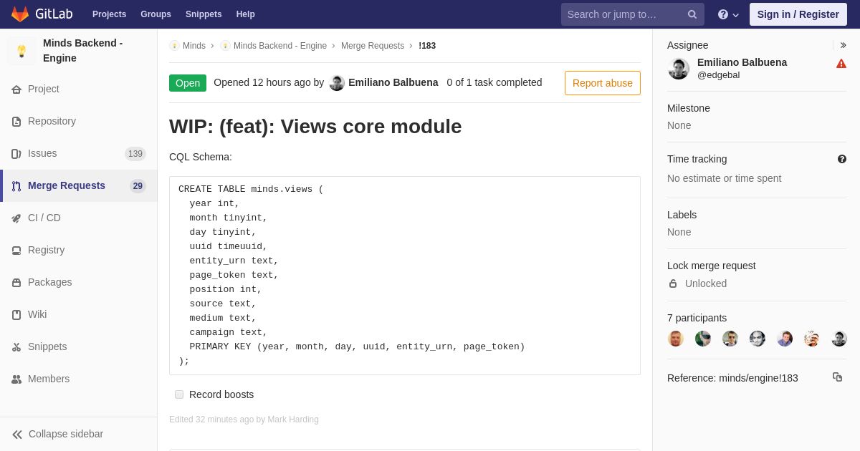Viewport: 860px width, 451px height.
Task: Click the Project home icon in sidebar
Action: [x=16, y=89]
